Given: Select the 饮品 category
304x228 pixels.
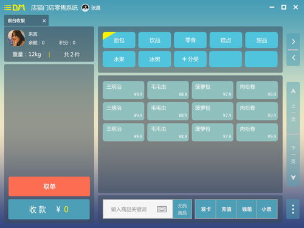Looking at the screenshot, I should 154,40.
